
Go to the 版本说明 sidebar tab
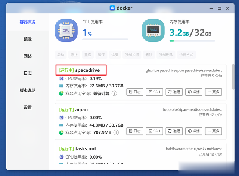coord(28,90)
